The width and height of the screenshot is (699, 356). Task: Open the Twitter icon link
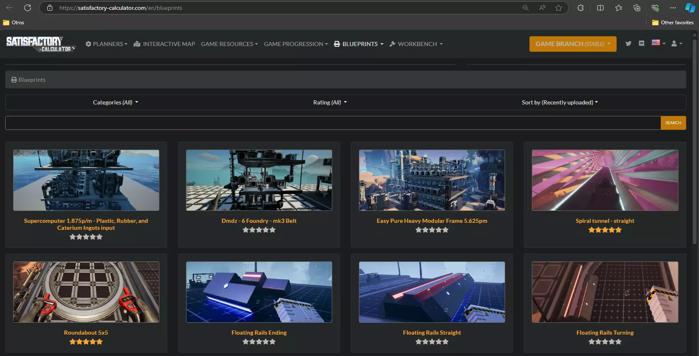tap(628, 44)
